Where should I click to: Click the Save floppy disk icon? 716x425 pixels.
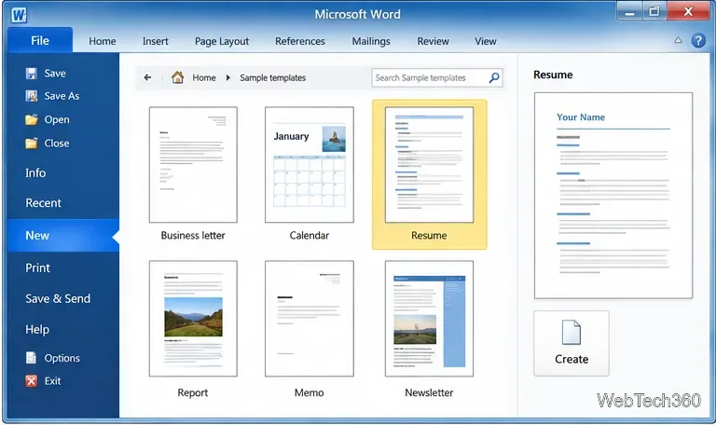[x=31, y=74]
